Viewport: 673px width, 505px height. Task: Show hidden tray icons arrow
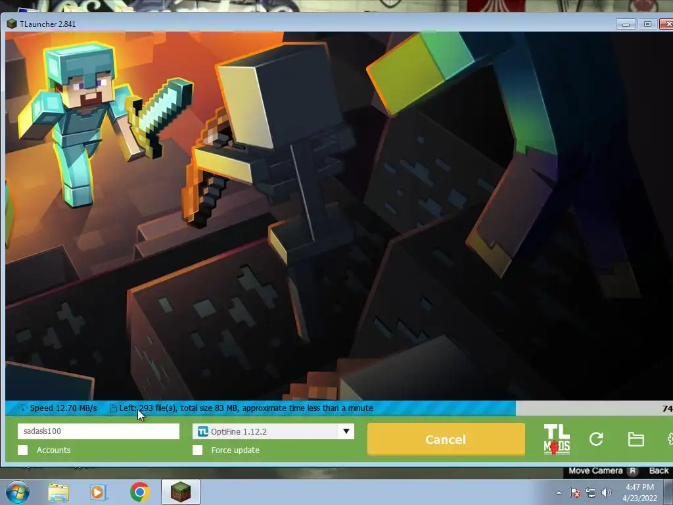559,493
